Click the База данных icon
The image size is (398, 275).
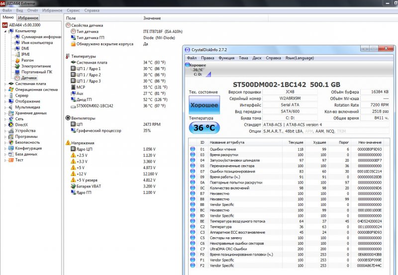click(x=11, y=154)
